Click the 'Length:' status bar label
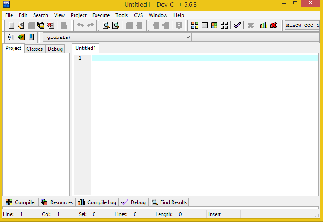This screenshot has height=222, width=323. pyautogui.click(x=164, y=214)
